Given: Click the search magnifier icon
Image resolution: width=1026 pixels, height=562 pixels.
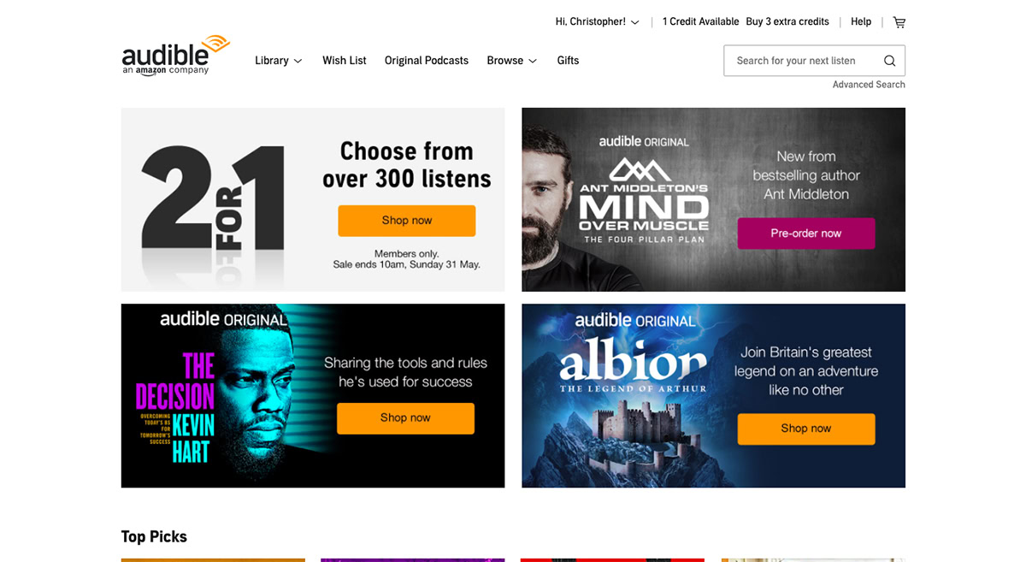Looking at the screenshot, I should pos(889,61).
